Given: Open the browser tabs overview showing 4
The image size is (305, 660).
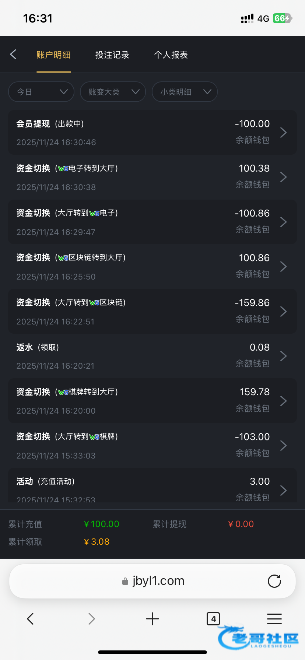Looking at the screenshot, I should 213,619.
